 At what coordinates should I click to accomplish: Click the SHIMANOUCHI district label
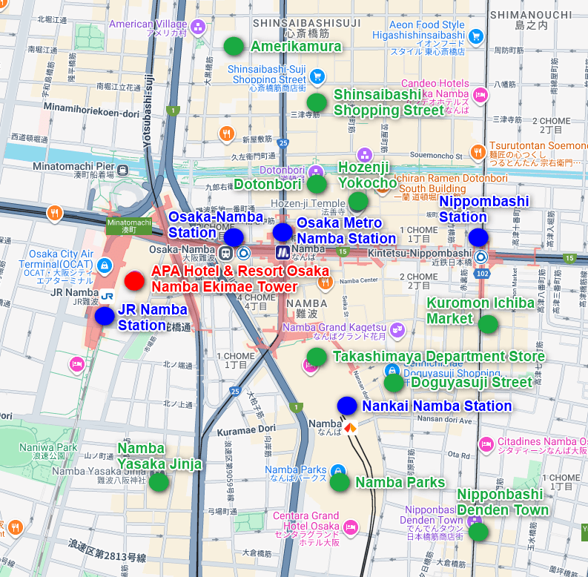click(x=531, y=15)
